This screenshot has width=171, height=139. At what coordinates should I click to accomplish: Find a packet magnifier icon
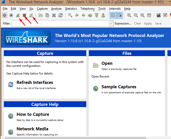(x=70, y=15)
